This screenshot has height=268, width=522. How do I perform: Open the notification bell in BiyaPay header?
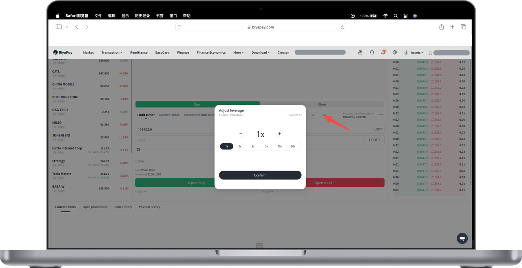383,53
